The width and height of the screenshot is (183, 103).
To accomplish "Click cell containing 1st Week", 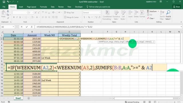I will coord(49,58).
